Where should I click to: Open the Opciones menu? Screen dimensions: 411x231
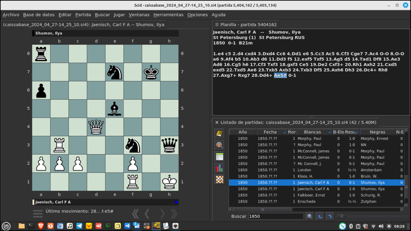[x=197, y=15]
